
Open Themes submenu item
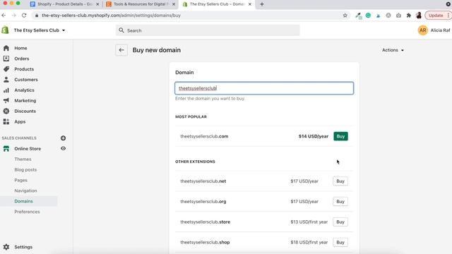point(23,159)
